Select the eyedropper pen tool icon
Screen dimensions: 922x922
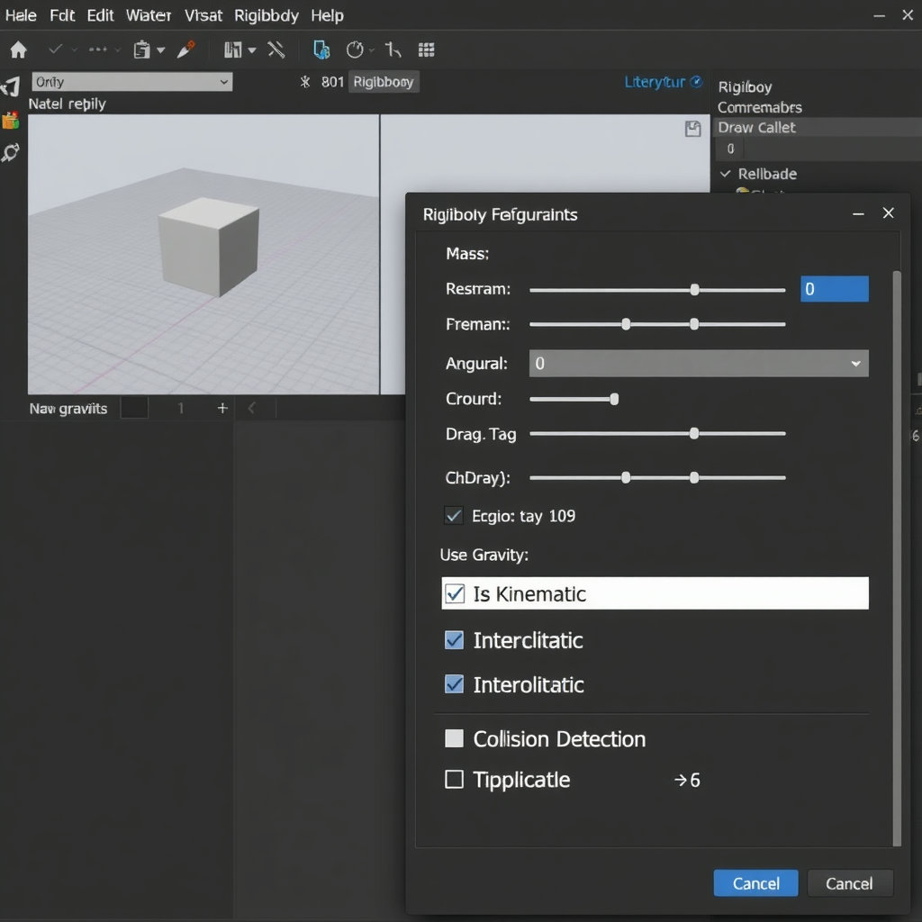185,50
